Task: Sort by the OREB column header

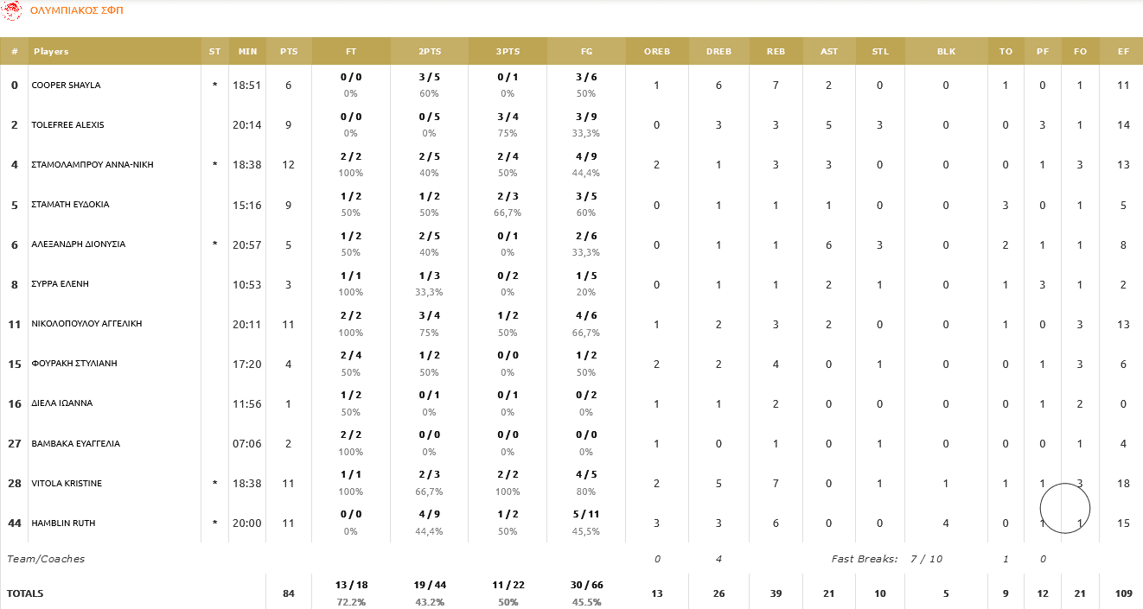Action: (x=656, y=51)
